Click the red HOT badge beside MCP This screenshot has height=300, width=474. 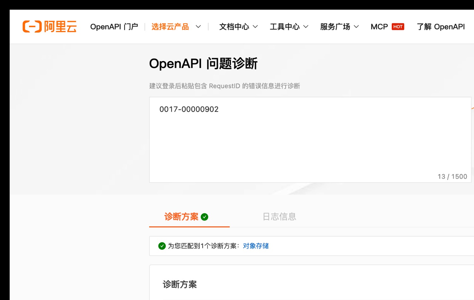(398, 27)
